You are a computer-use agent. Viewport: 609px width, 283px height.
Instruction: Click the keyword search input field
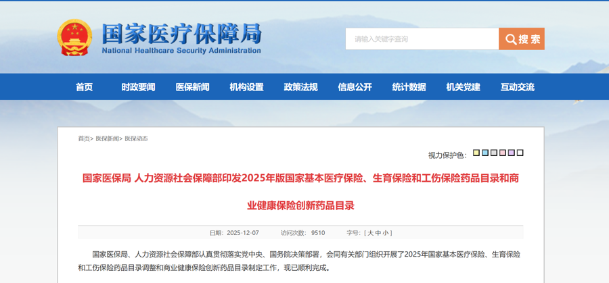pos(422,39)
